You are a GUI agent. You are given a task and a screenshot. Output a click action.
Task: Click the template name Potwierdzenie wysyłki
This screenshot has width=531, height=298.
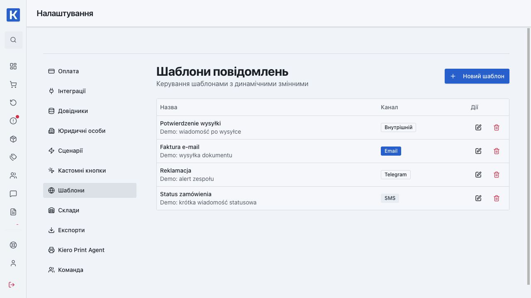190,123
